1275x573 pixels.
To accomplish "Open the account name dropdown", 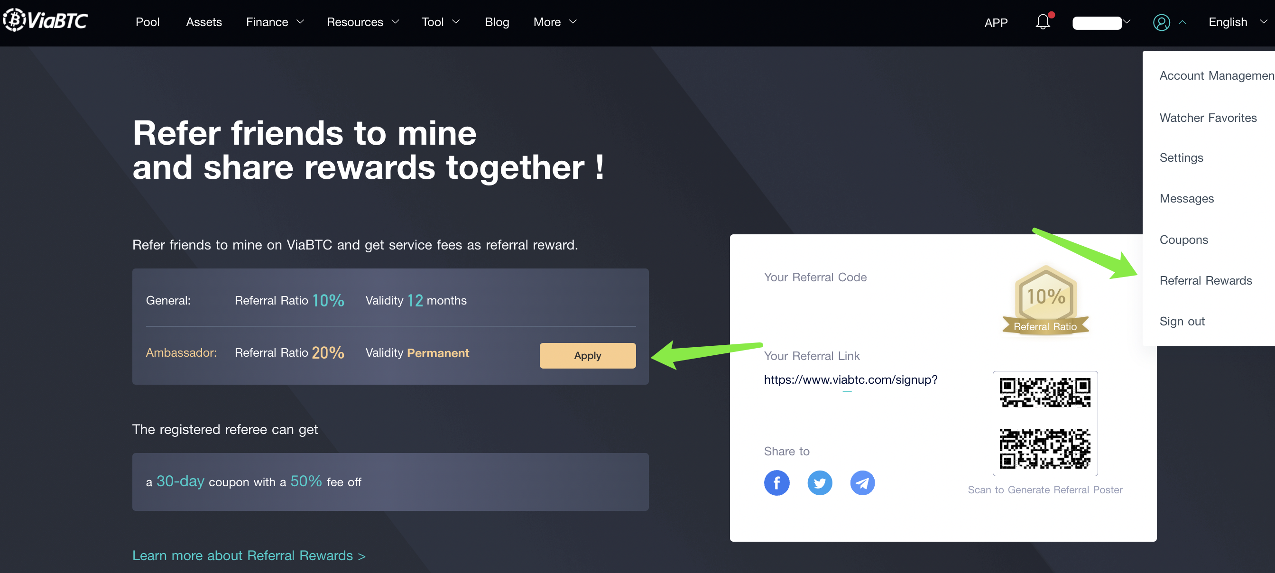I will pos(1101,22).
